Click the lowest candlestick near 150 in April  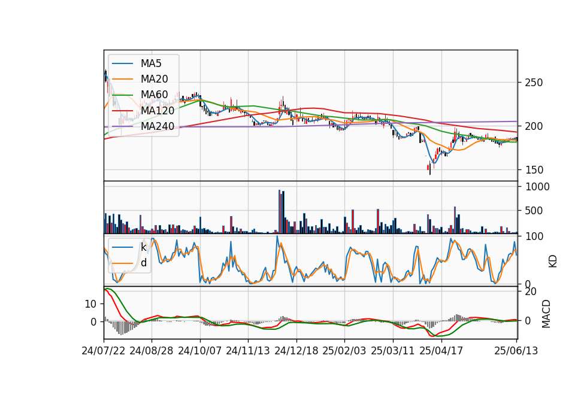430,169
